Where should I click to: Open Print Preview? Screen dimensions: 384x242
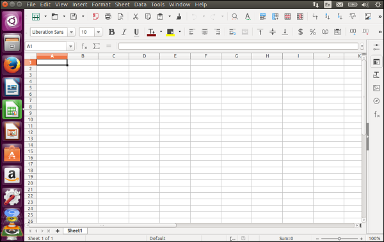coord(120,17)
